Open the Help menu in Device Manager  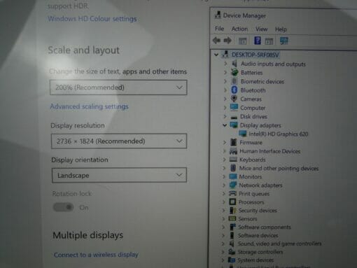[x=281, y=29]
